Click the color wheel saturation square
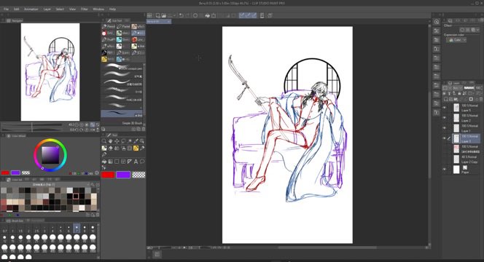 click(x=50, y=155)
